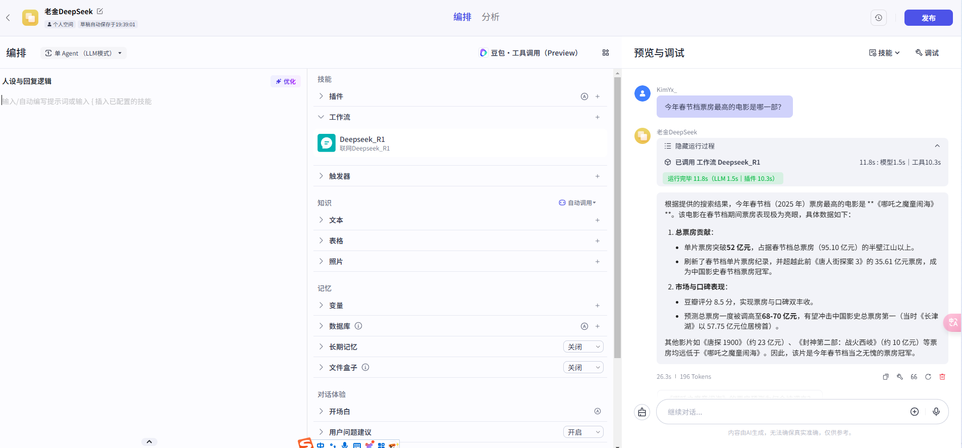This screenshot has width=962, height=448.
Task: Regenerate the response
Action: [x=928, y=377]
